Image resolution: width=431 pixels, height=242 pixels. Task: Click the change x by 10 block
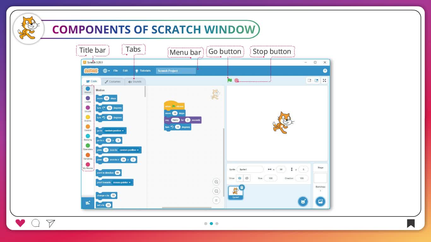click(x=106, y=195)
